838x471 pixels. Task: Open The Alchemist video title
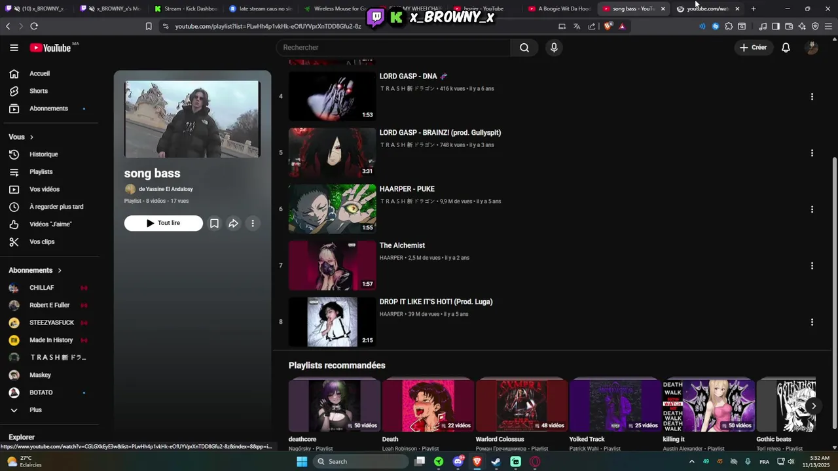(x=402, y=245)
